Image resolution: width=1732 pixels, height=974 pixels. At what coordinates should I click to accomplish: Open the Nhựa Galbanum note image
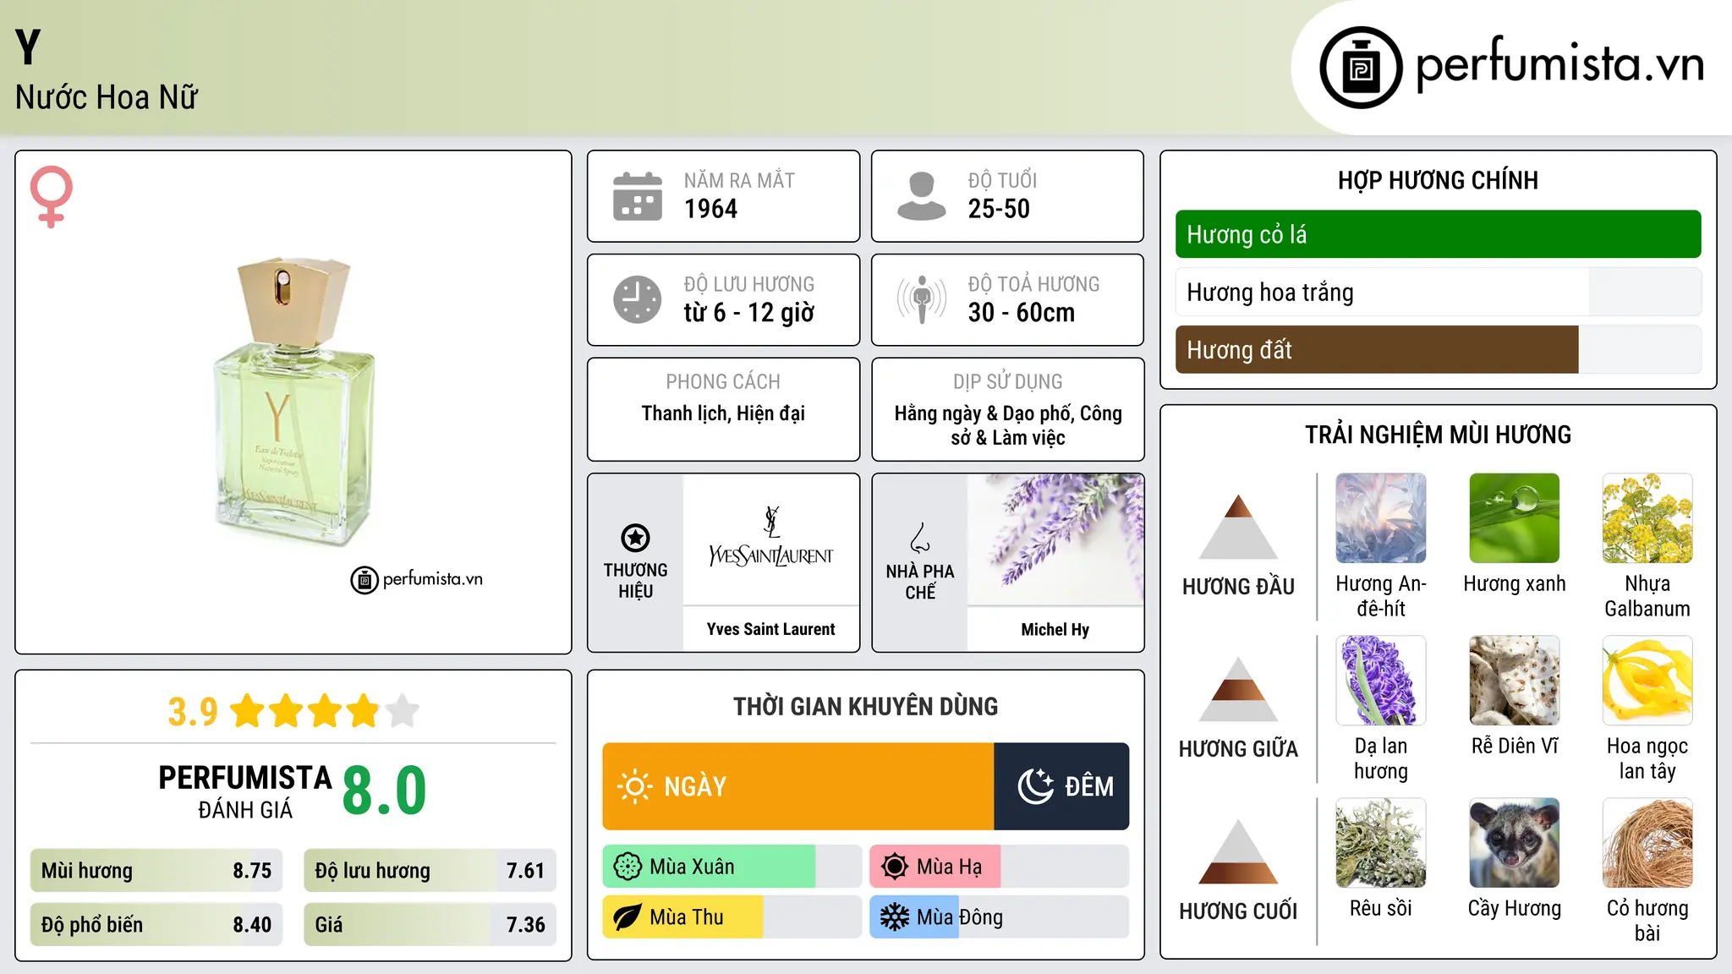(x=1647, y=518)
